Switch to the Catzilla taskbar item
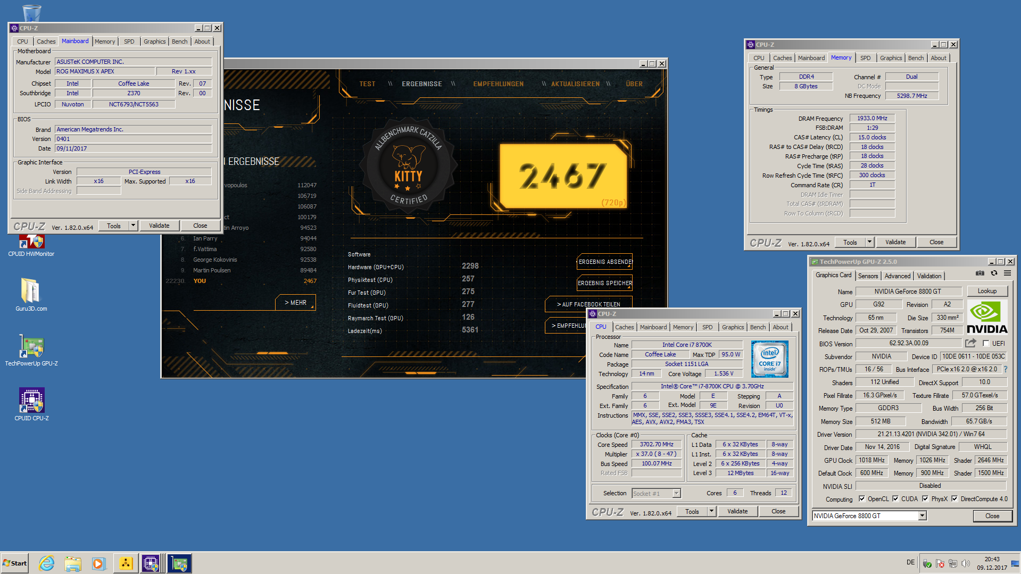 126,563
